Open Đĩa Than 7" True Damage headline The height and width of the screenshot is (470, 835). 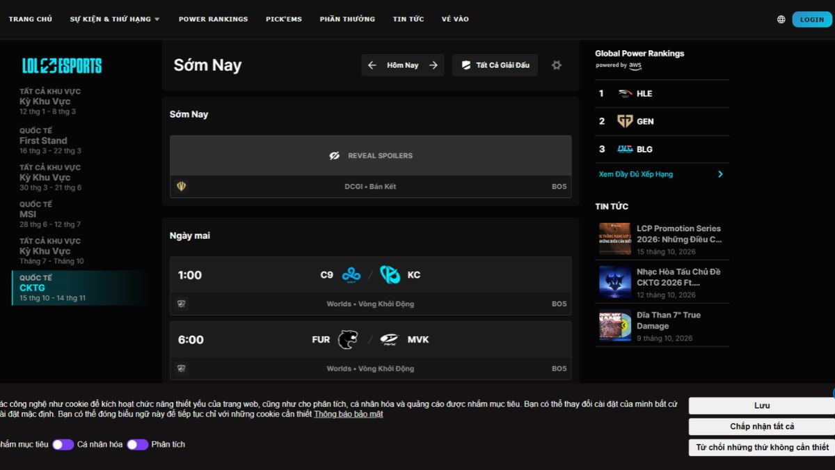click(x=669, y=320)
